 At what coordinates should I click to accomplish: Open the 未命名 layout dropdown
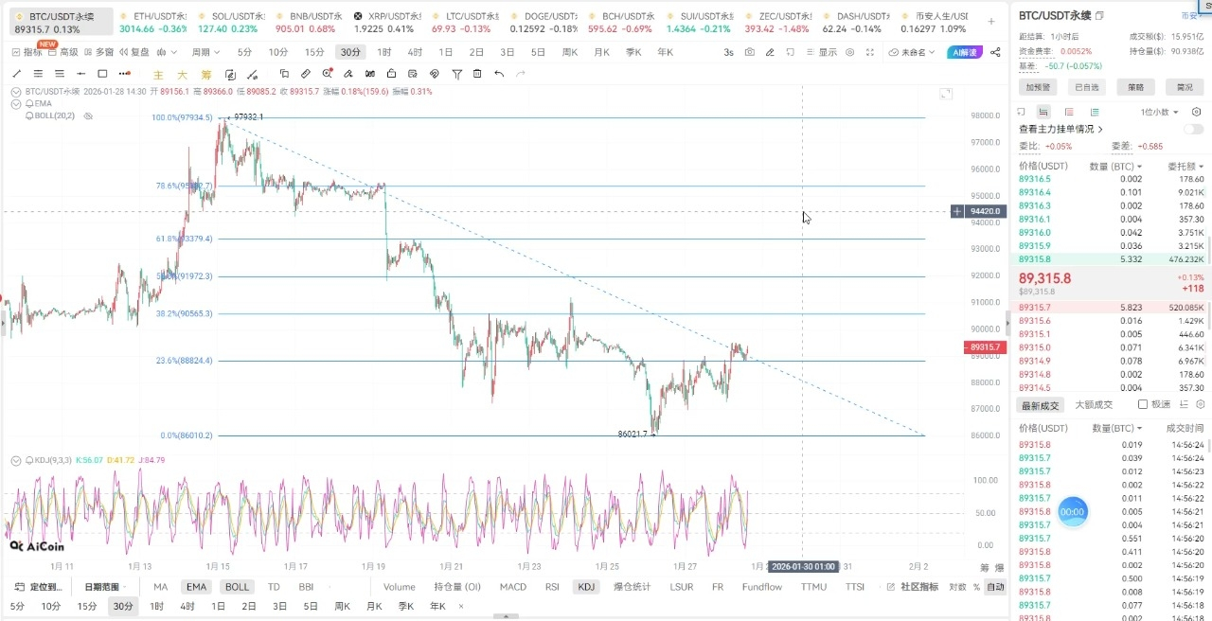(x=912, y=52)
